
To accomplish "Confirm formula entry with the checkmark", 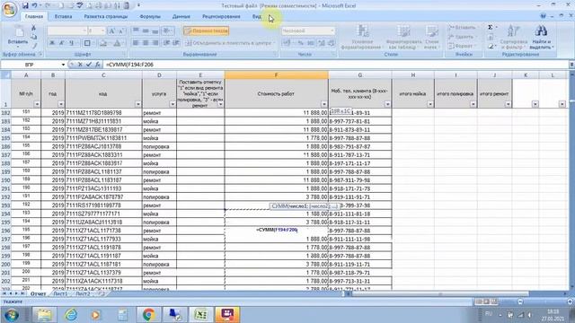I will (89, 65).
